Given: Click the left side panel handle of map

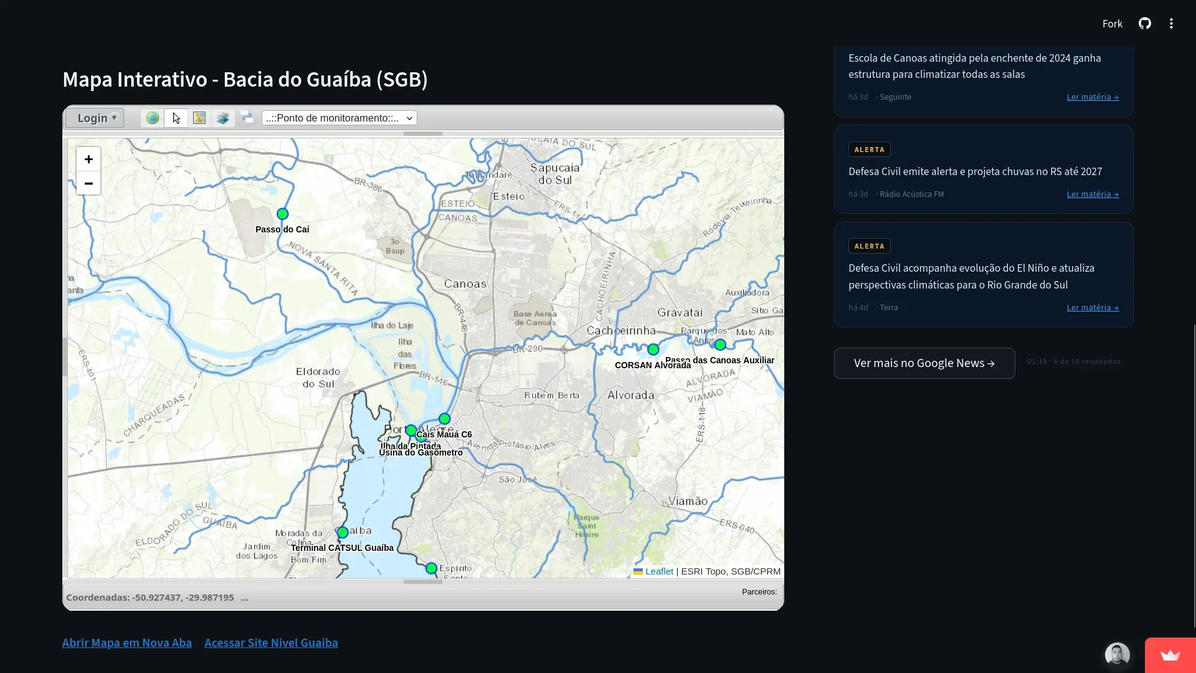Looking at the screenshot, I should pos(65,357).
